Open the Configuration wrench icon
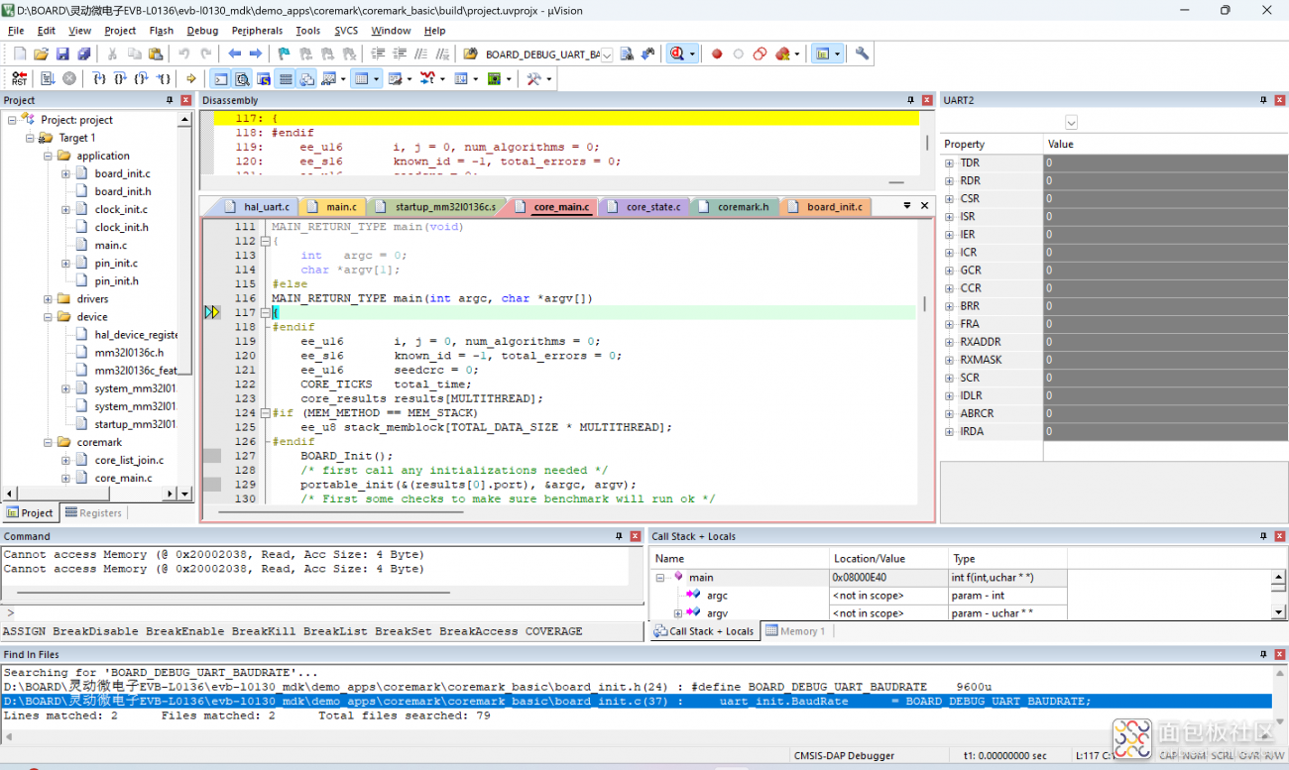1289x770 pixels. click(862, 54)
